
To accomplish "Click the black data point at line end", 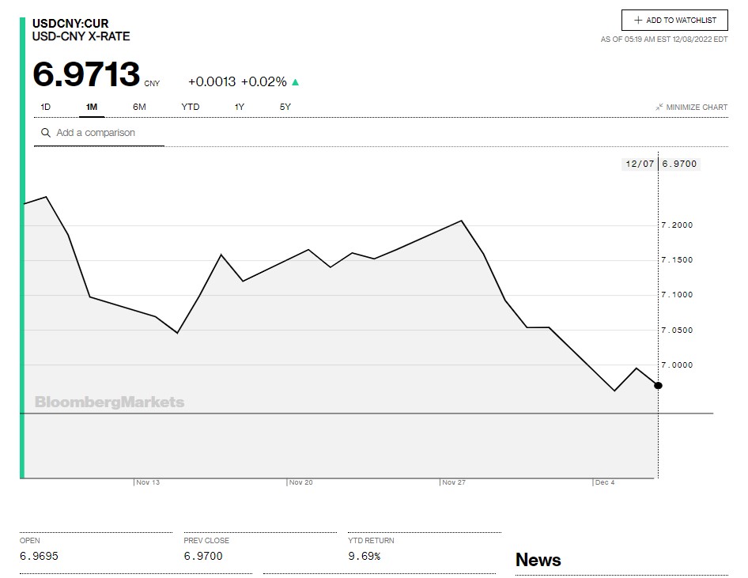I will [x=659, y=385].
